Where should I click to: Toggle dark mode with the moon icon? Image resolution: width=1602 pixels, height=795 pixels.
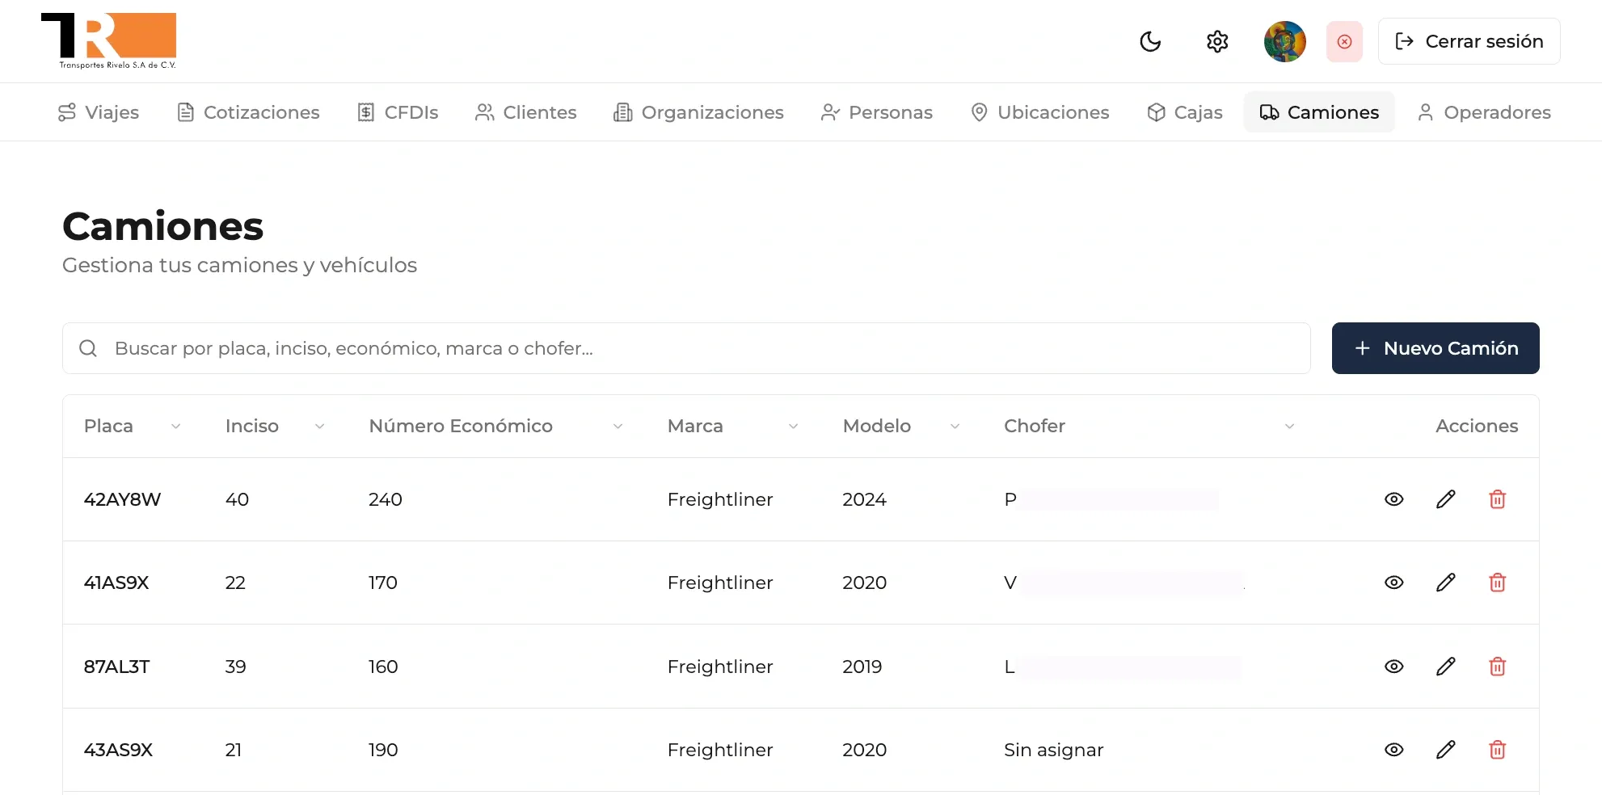pos(1150,41)
